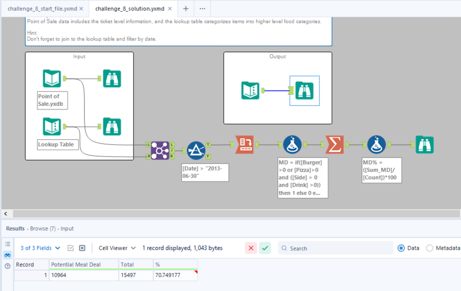The image size is (461, 291).
Task: Click the MD% formula annotation box
Action: (382, 170)
